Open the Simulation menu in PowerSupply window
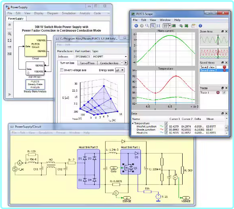Viewport: 234px width, 209px height. (69, 13)
